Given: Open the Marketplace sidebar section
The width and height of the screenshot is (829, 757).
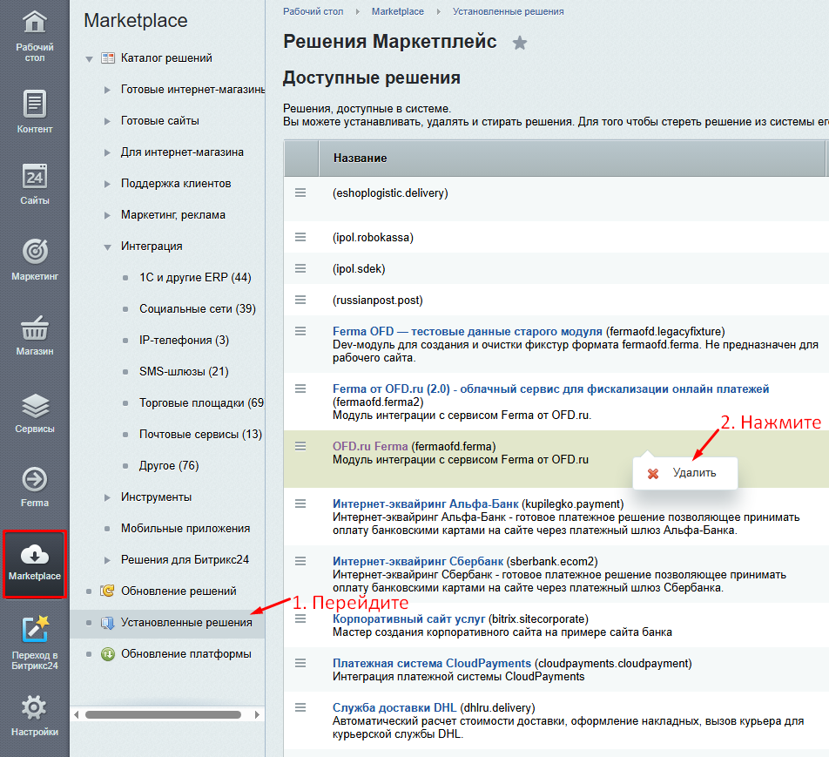Looking at the screenshot, I should [34, 564].
